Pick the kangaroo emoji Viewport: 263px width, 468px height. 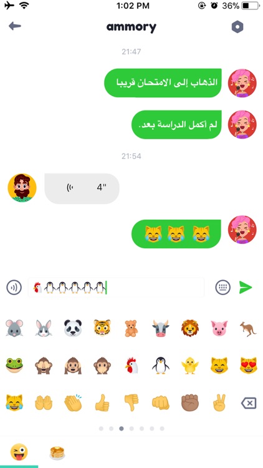[249, 329]
